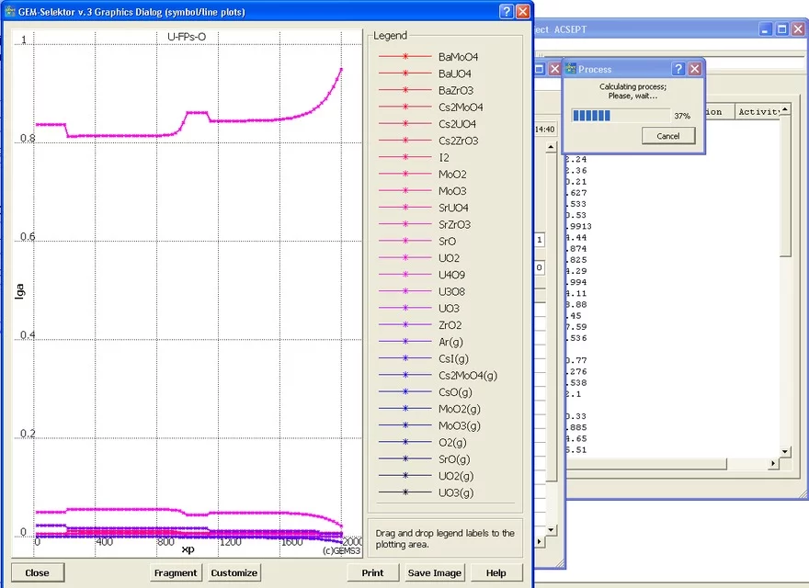
Task: Select the BaZrO3 legend label
Action: (456, 90)
